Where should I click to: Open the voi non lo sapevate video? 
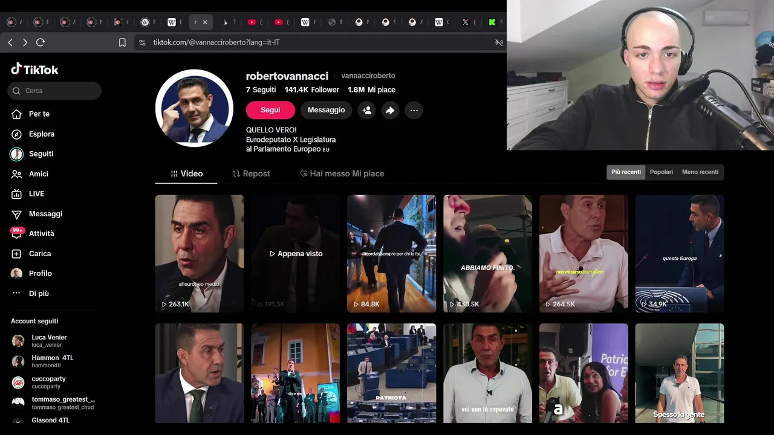(x=487, y=373)
